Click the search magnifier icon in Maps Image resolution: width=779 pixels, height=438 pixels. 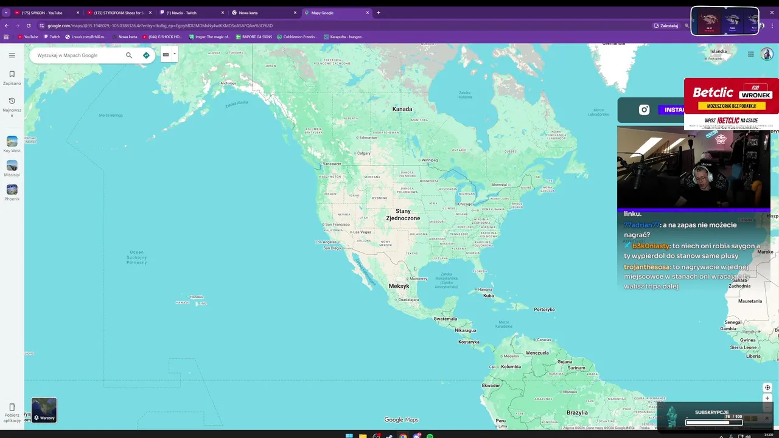pos(129,55)
